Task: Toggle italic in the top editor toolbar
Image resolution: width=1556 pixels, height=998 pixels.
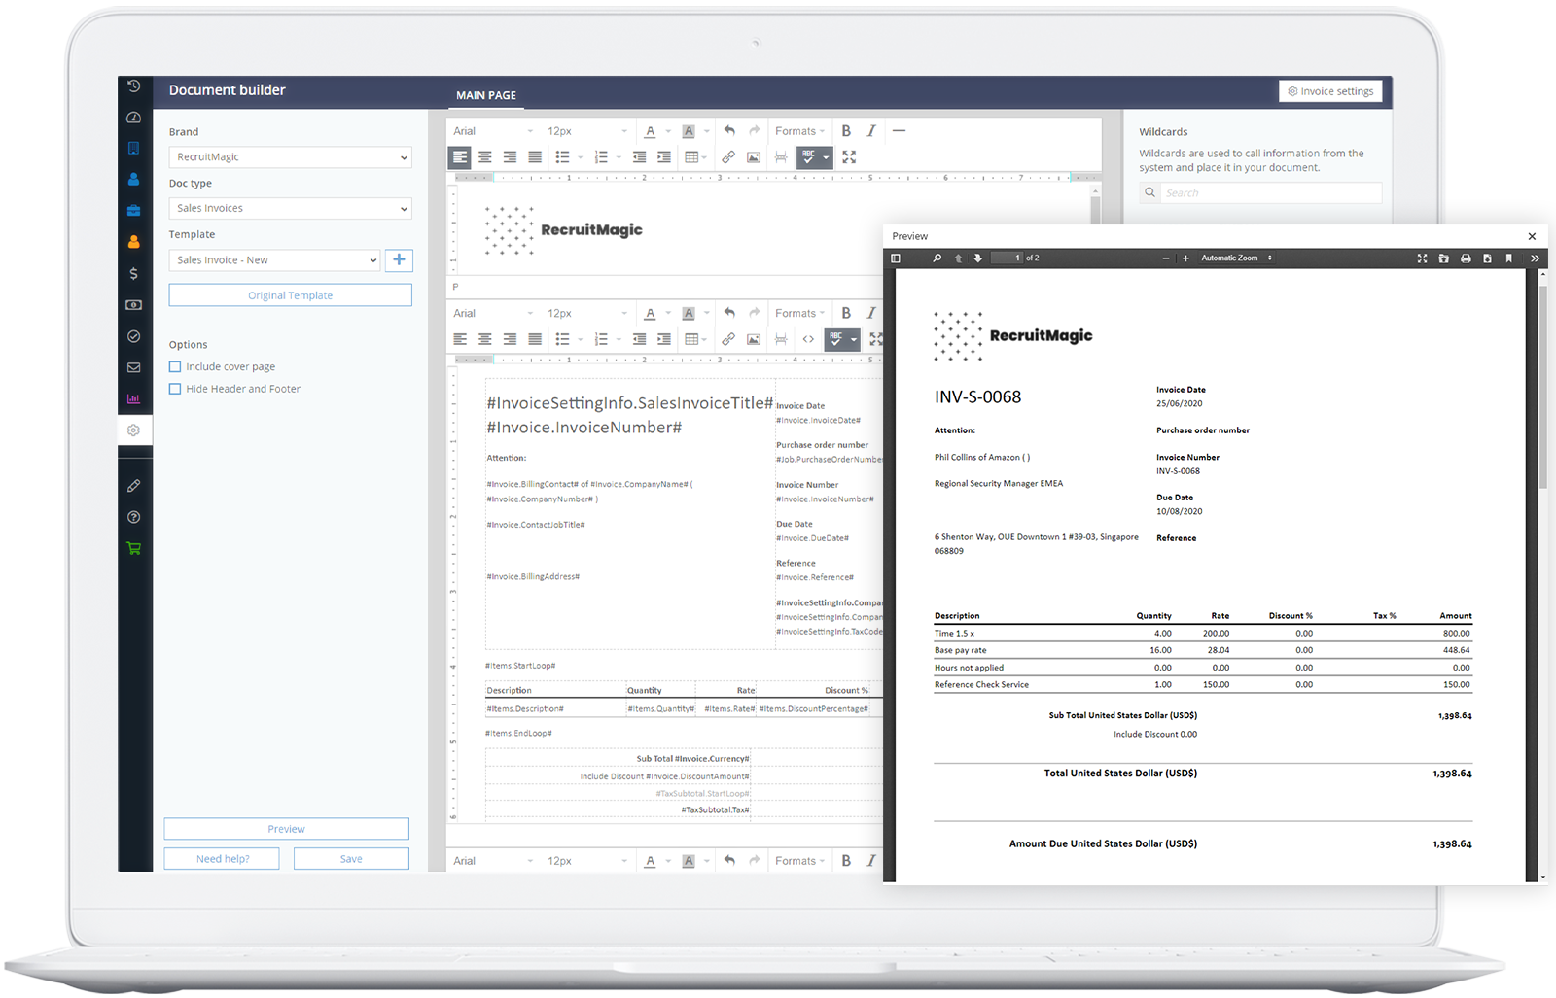Action: [871, 131]
